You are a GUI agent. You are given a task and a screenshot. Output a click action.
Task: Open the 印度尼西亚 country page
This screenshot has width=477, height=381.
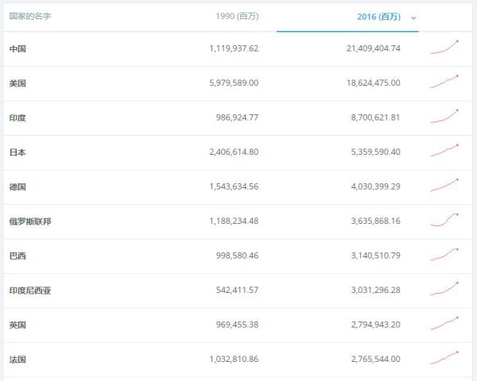[30, 291]
